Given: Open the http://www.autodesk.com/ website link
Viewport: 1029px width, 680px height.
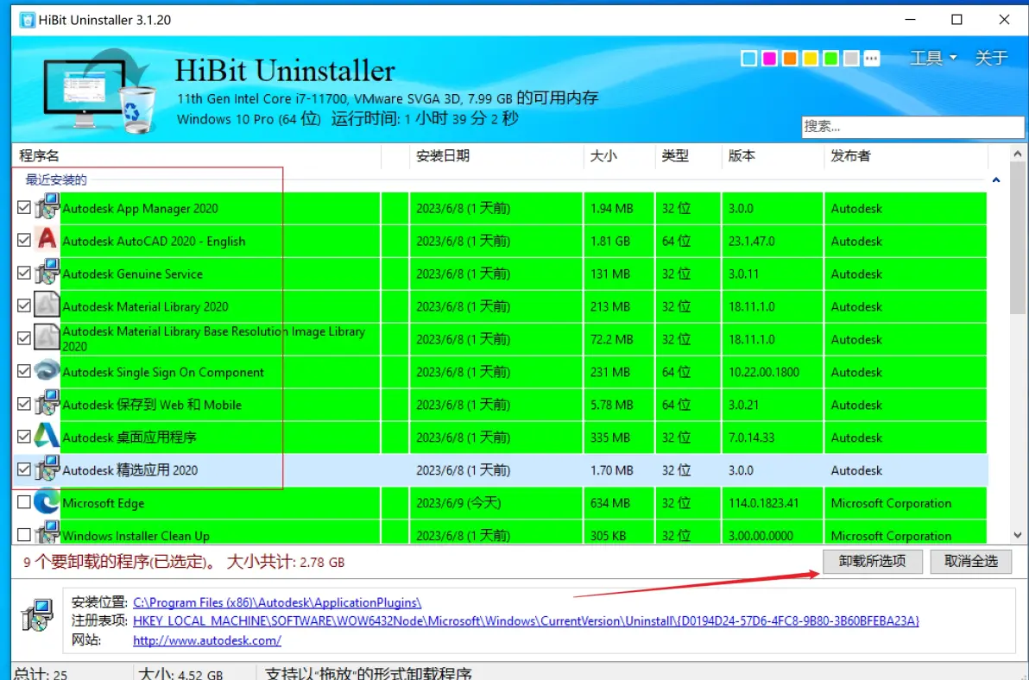Looking at the screenshot, I should pyautogui.click(x=207, y=640).
